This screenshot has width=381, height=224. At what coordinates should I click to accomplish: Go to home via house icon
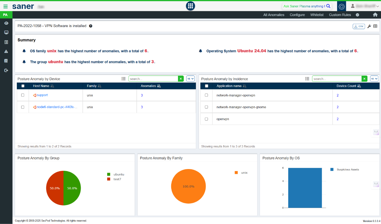[375, 15]
